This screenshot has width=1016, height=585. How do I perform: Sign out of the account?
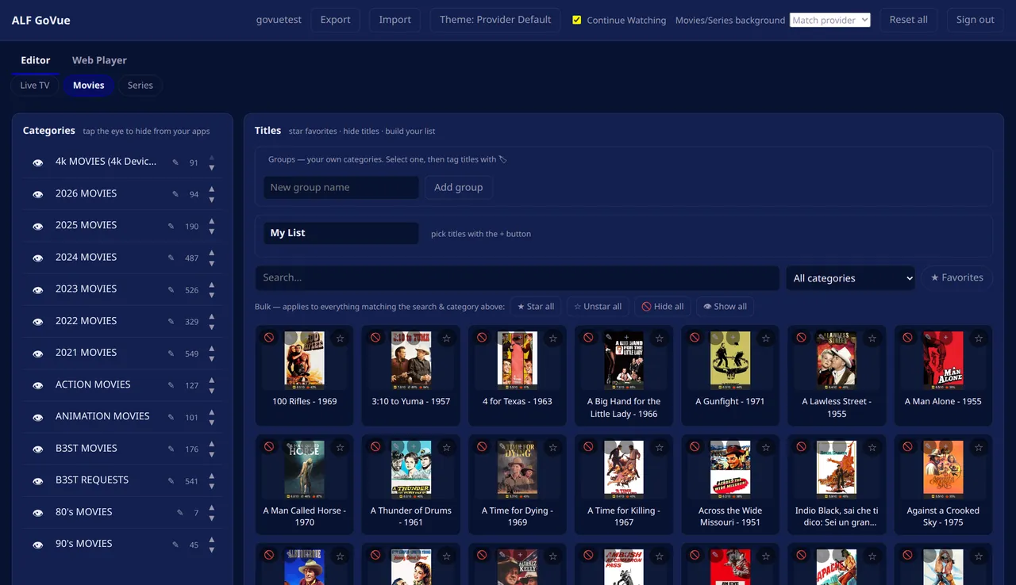tap(976, 20)
